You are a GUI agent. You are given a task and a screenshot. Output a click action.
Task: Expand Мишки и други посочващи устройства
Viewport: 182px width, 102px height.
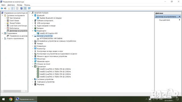pyautogui.click(x=33, y=56)
